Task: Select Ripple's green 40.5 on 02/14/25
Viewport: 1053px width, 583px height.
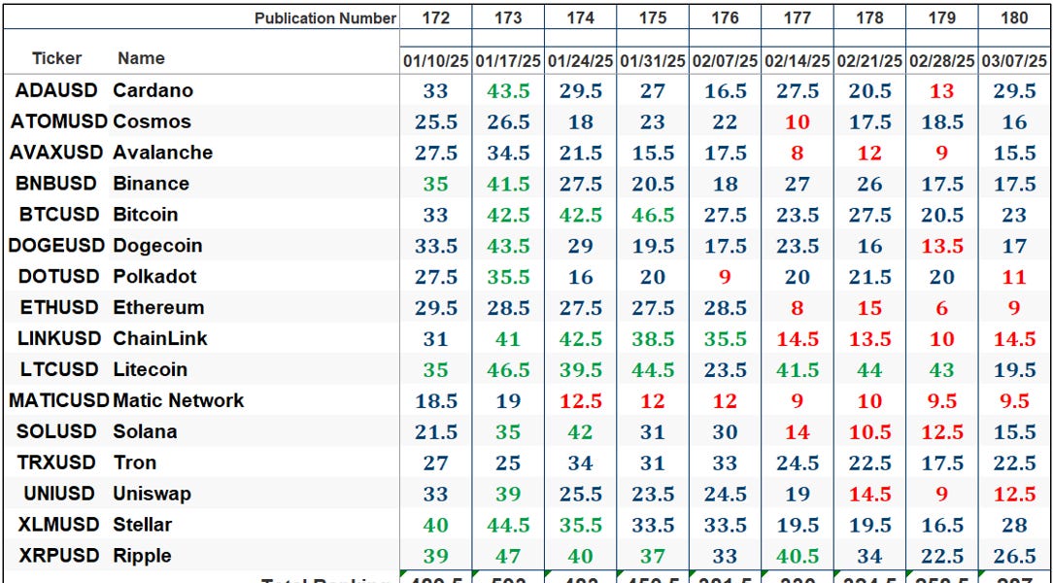Action: point(798,556)
